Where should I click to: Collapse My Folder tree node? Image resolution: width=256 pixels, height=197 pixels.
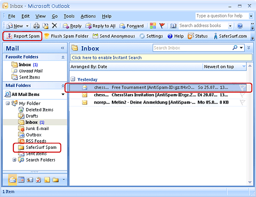point(8,103)
